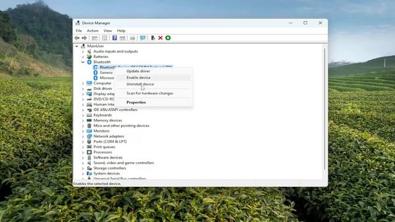Screen dimensions: 395x222
Task: Click the Generic Bluetooth device icon
Action: 96,73
